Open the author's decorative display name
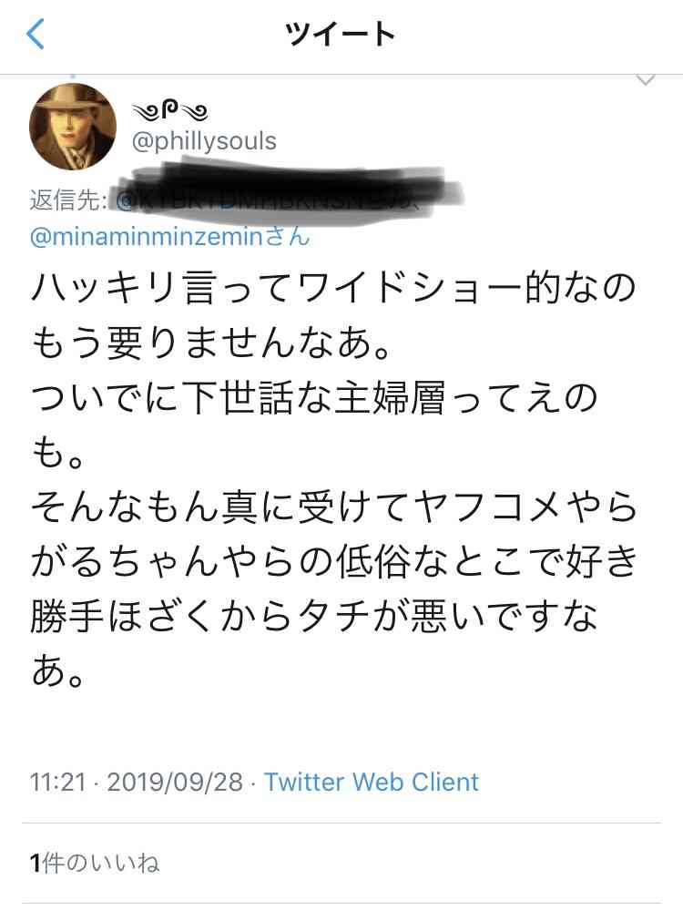 click(170, 112)
